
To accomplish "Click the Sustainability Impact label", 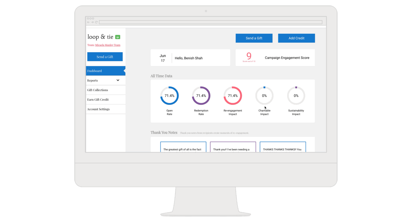I will [x=296, y=112].
